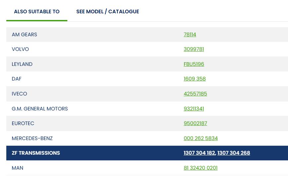Open General Motors number 93211341
The image size is (288, 176).
click(194, 109)
